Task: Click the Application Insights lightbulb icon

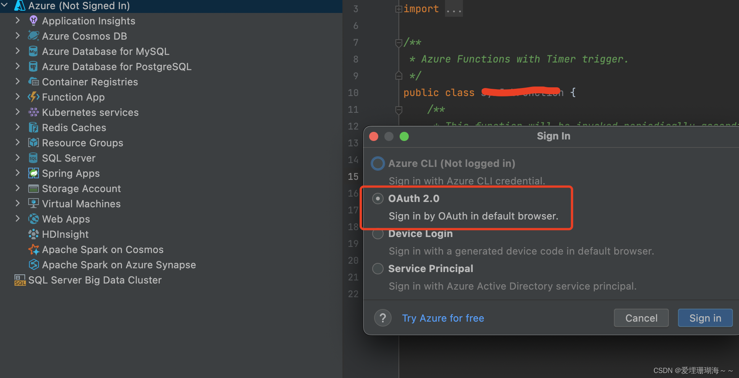Action: (34, 21)
